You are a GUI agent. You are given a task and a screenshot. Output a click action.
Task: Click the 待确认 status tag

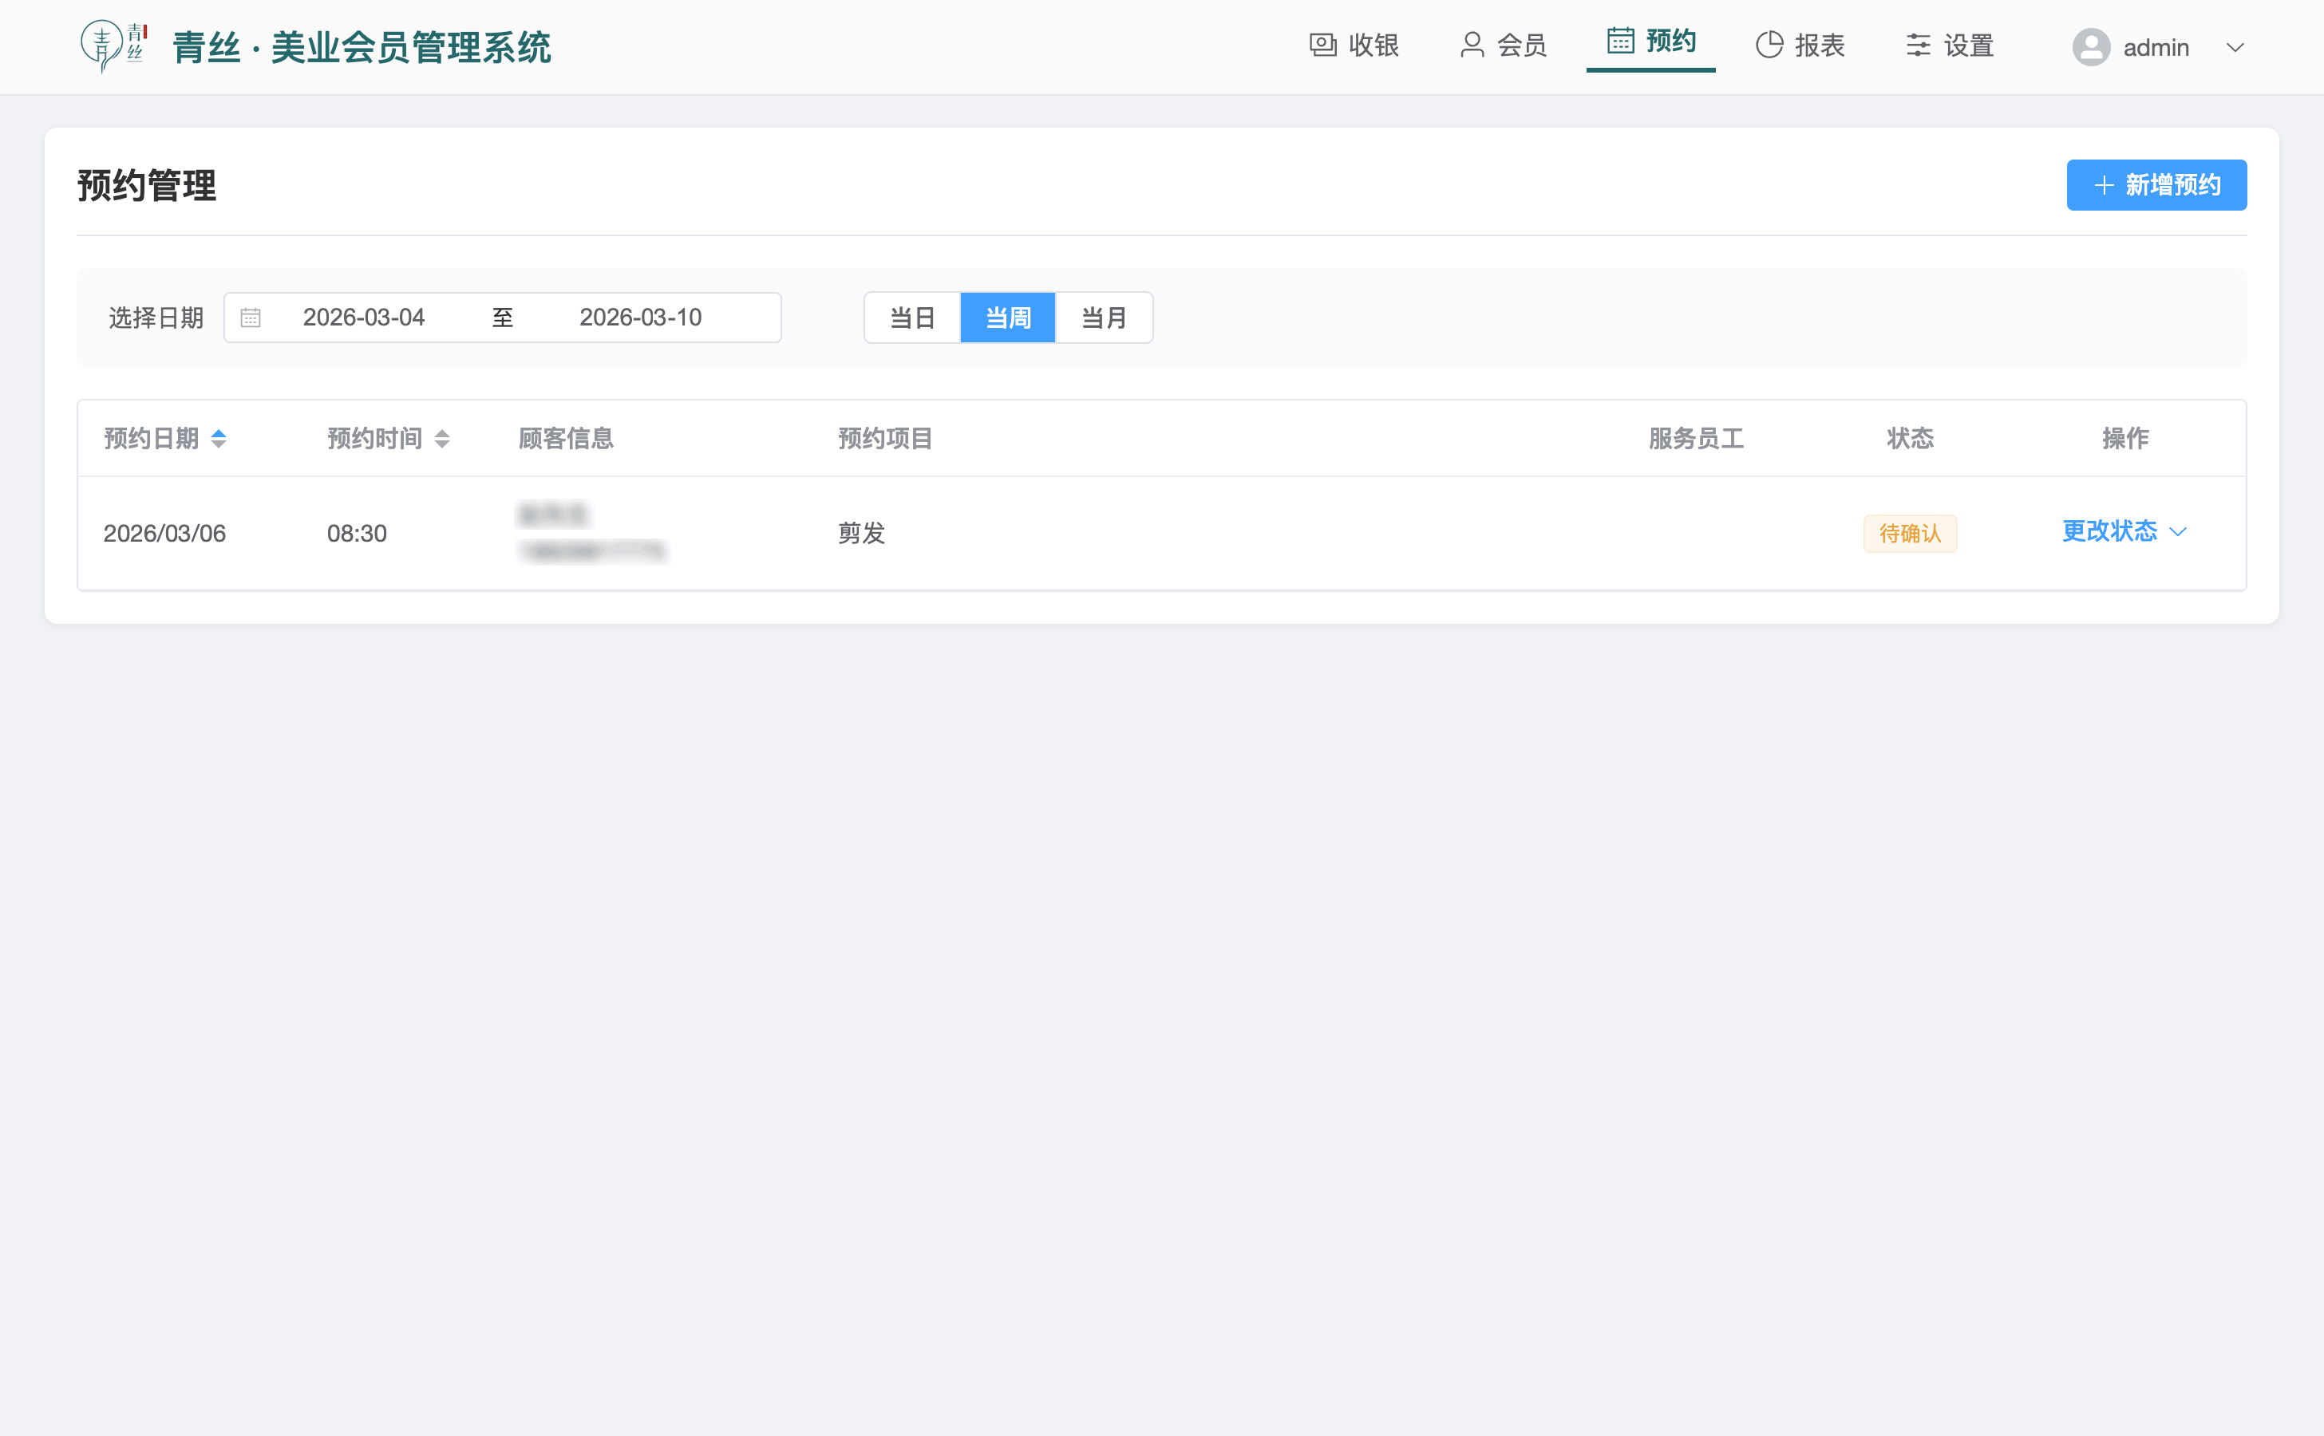click(x=1910, y=534)
